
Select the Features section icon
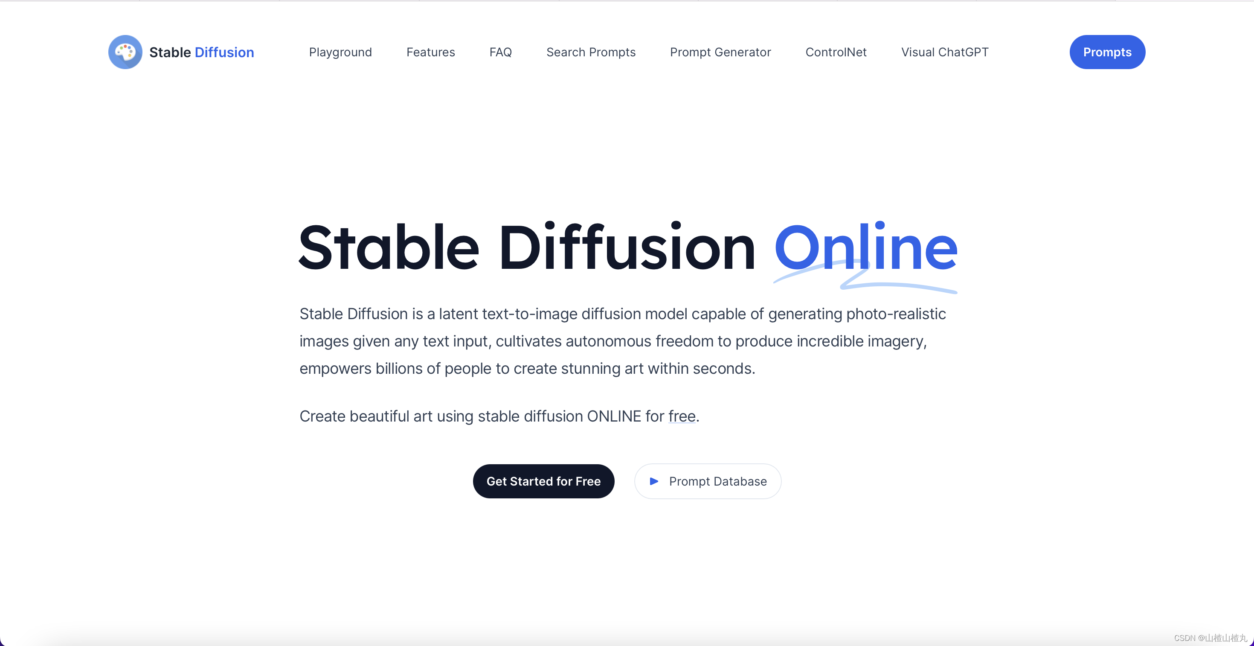tap(430, 51)
